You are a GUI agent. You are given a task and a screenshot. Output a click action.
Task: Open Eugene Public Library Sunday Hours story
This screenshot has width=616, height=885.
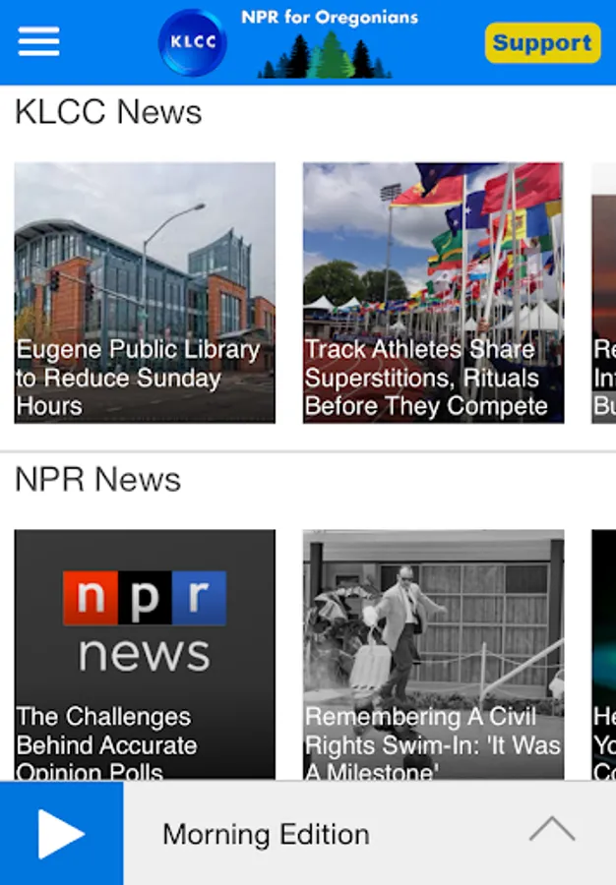click(x=145, y=292)
